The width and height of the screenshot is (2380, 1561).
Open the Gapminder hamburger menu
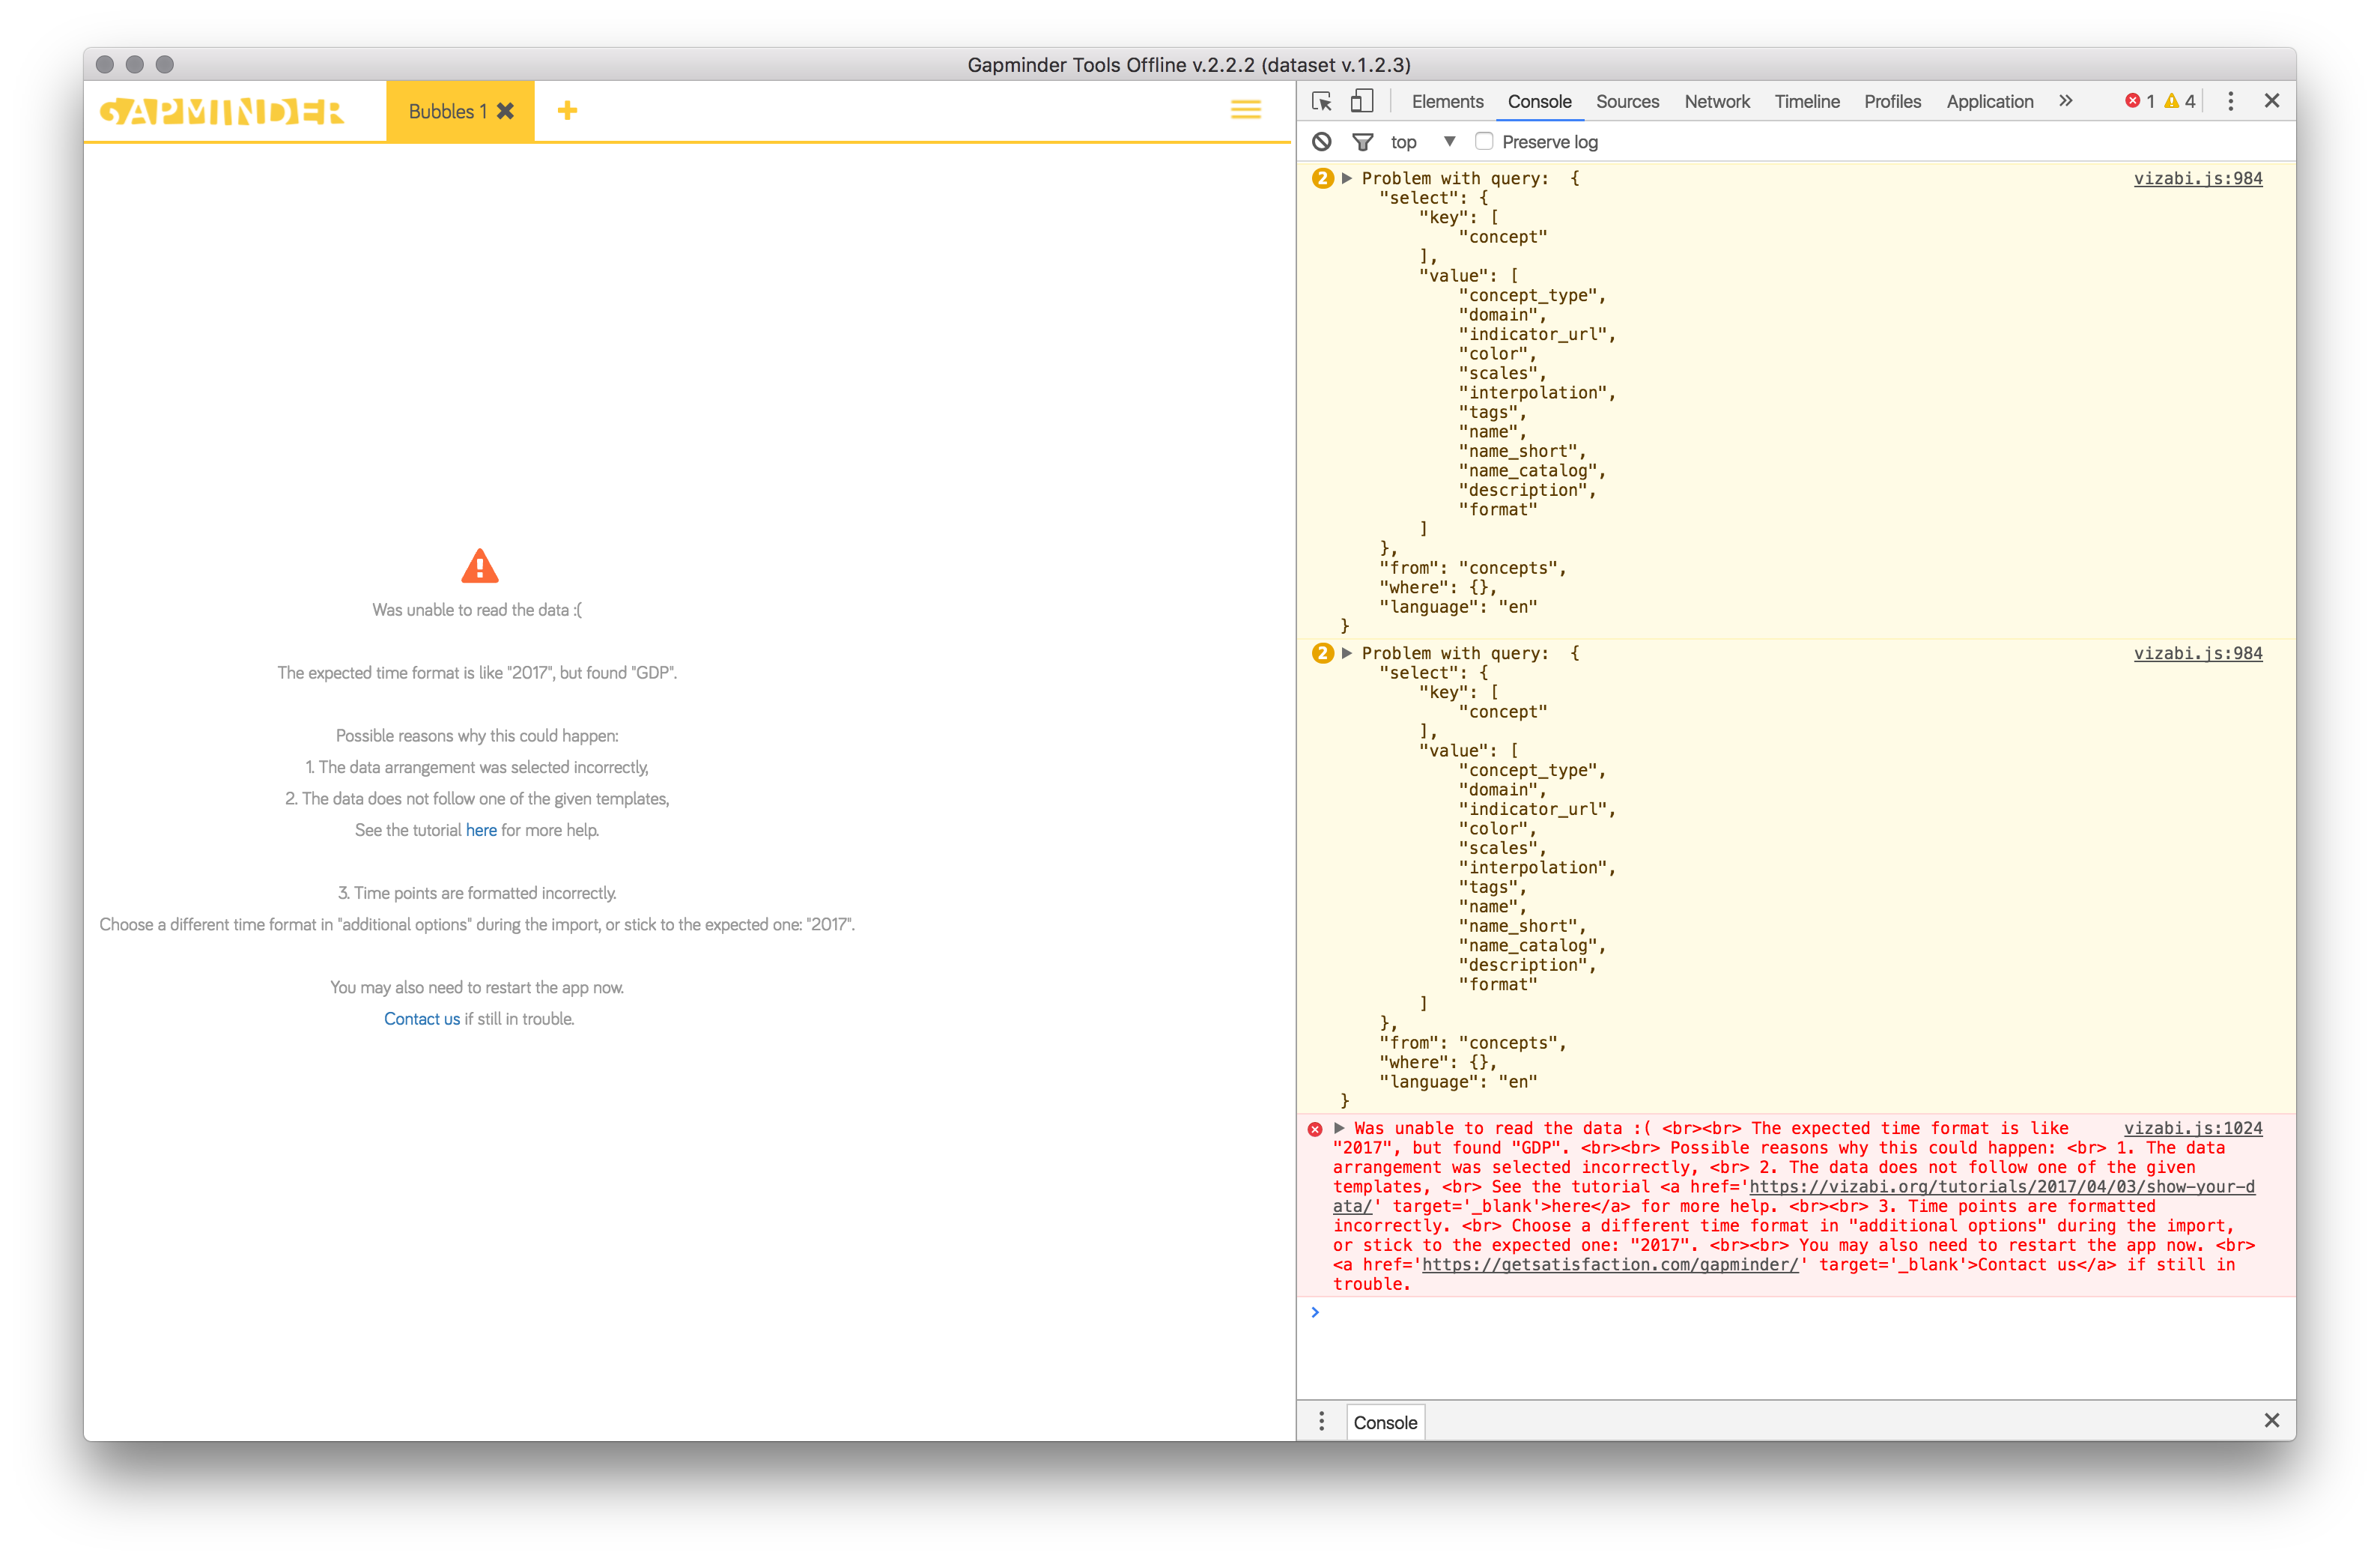coord(1246,110)
